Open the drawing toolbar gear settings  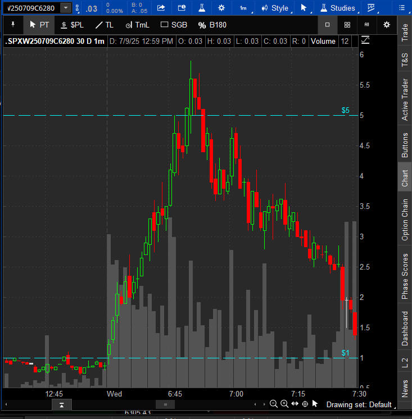coord(386,25)
